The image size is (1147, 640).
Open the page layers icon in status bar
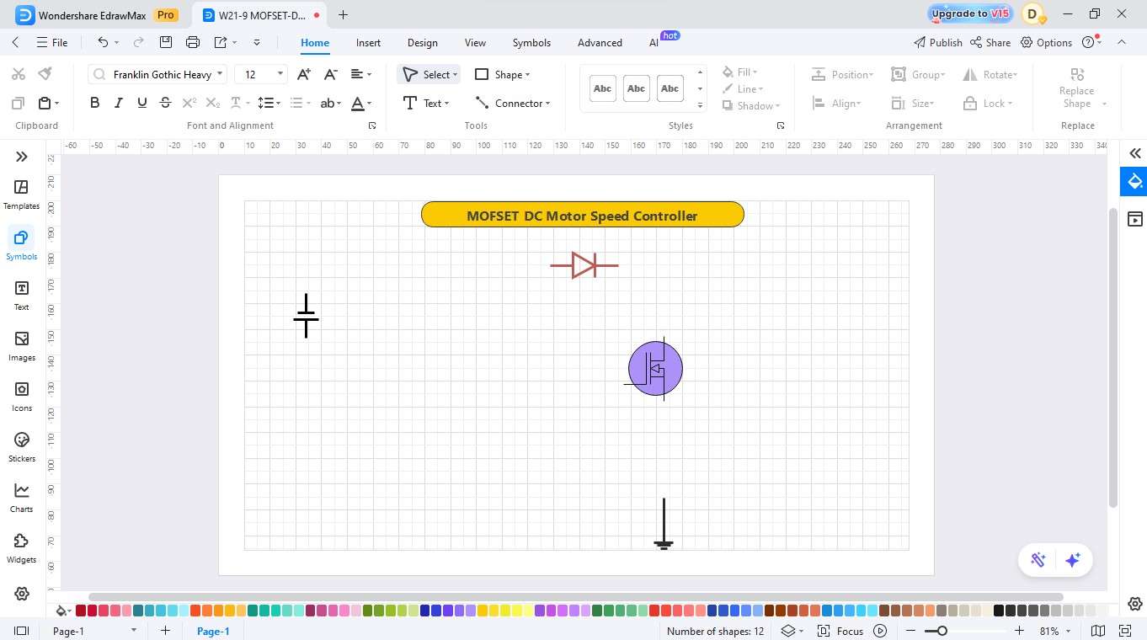tap(788, 631)
